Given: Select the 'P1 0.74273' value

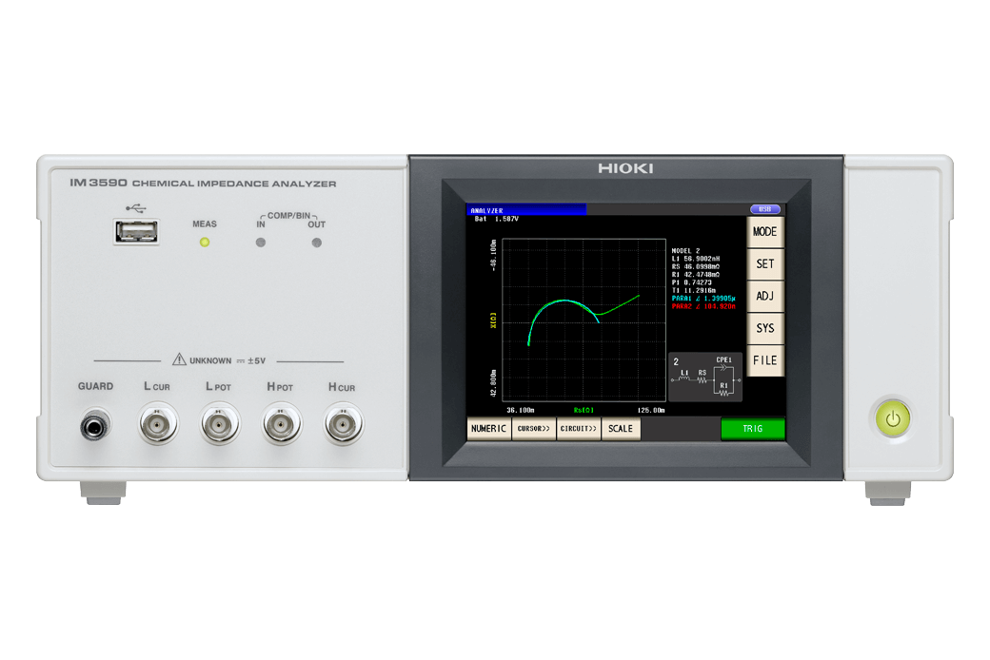Looking at the screenshot, I should [691, 282].
